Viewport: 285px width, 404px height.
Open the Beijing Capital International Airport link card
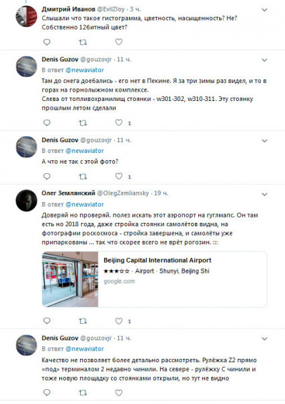pos(155,279)
